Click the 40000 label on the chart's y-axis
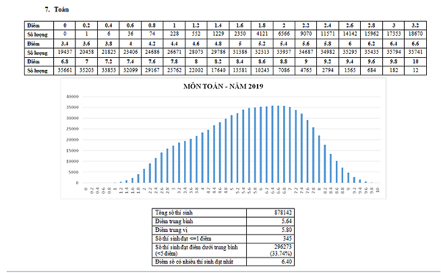Image resolution: width=441 pixels, height=273 pixels. pyautogui.click(x=73, y=96)
